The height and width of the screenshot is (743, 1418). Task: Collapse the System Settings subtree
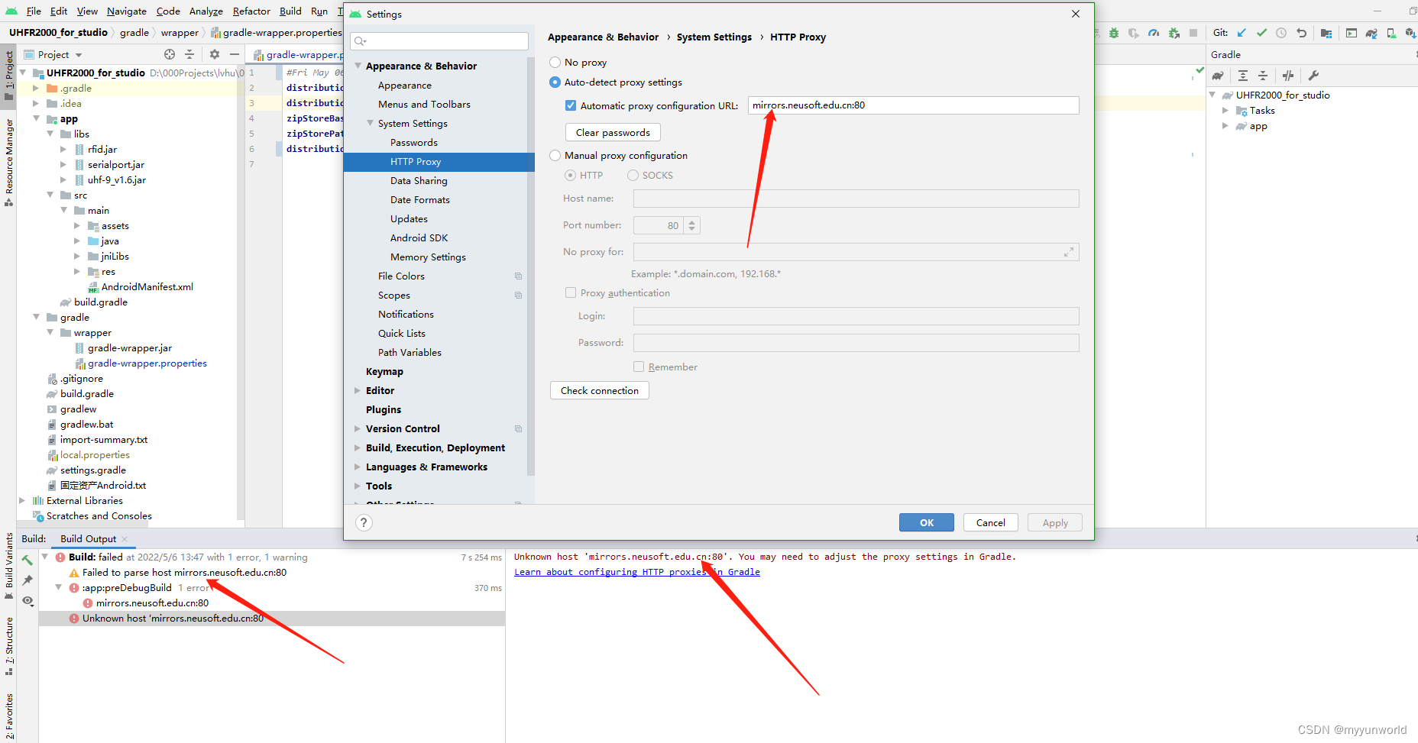pos(370,123)
